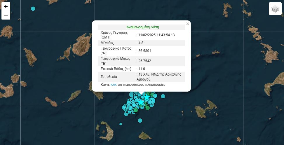Click the lone cyan circle below the cluster
This screenshot has width=284, height=145.
click(x=140, y=120)
